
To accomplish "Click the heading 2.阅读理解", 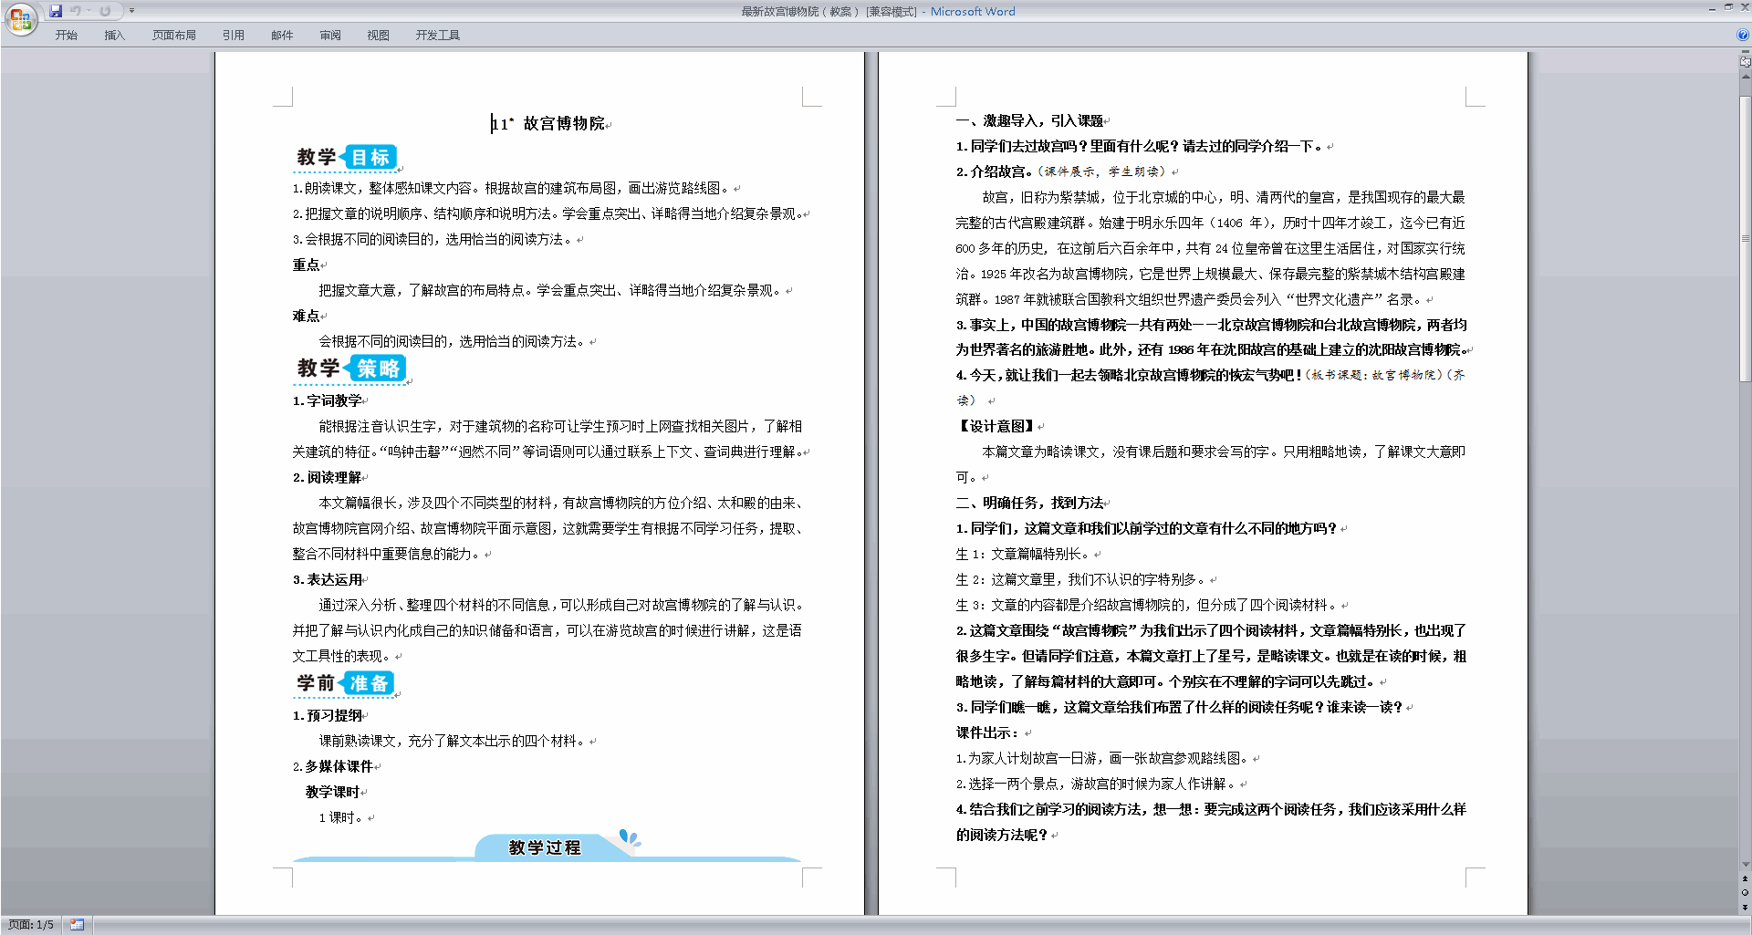I will (327, 477).
